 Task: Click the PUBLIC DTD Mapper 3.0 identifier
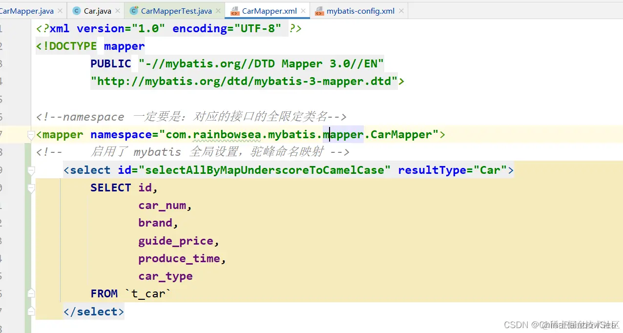tap(237, 64)
